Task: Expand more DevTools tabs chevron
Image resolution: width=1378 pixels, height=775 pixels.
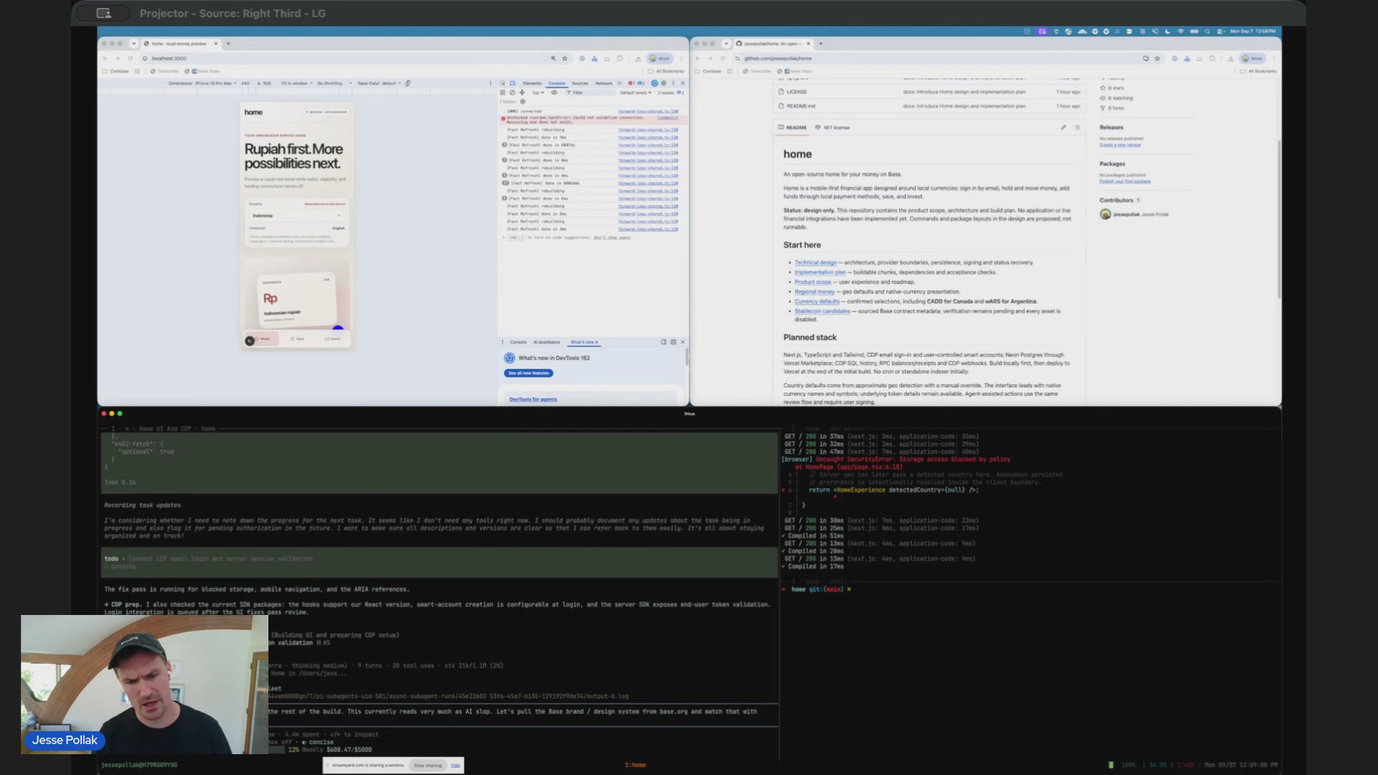Action: tap(619, 83)
